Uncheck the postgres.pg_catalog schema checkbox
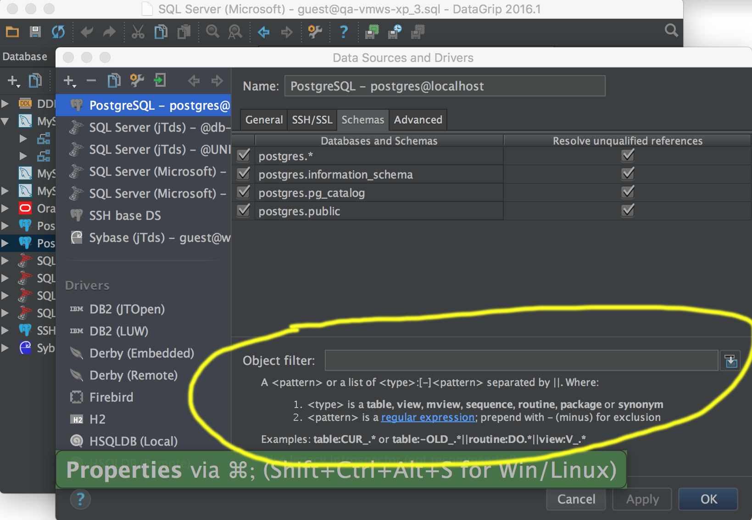The width and height of the screenshot is (752, 520). tap(244, 192)
